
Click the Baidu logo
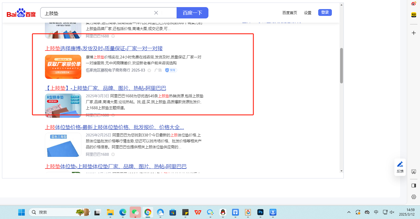[x=21, y=13]
